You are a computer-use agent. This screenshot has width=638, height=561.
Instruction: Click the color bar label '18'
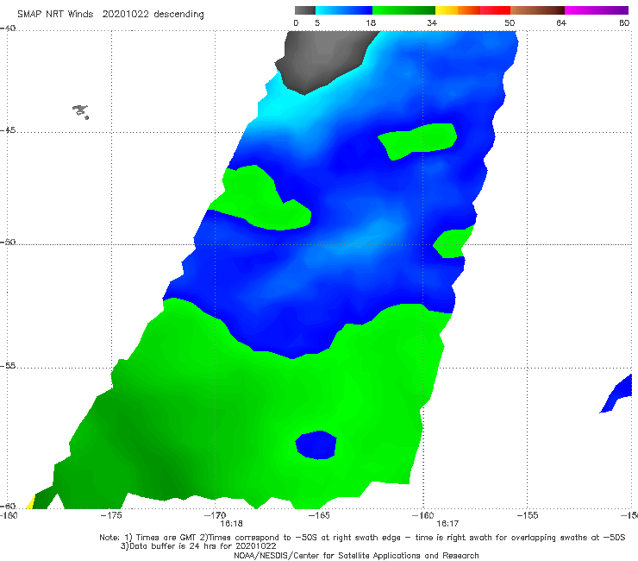click(371, 23)
